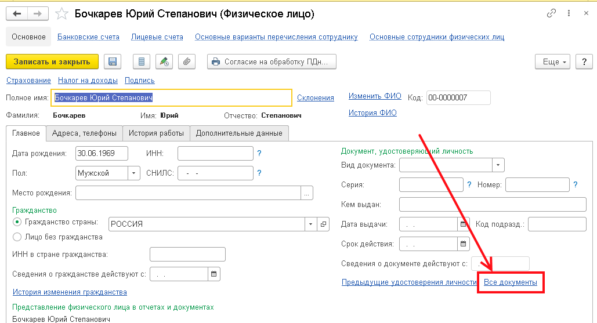
Task: Select the Лицо без гражданства option
Action: (17, 237)
